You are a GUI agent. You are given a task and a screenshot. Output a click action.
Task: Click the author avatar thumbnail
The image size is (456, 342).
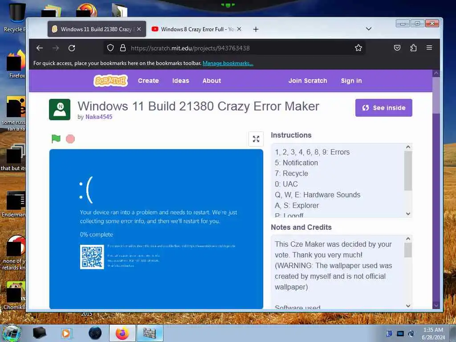(60, 110)
